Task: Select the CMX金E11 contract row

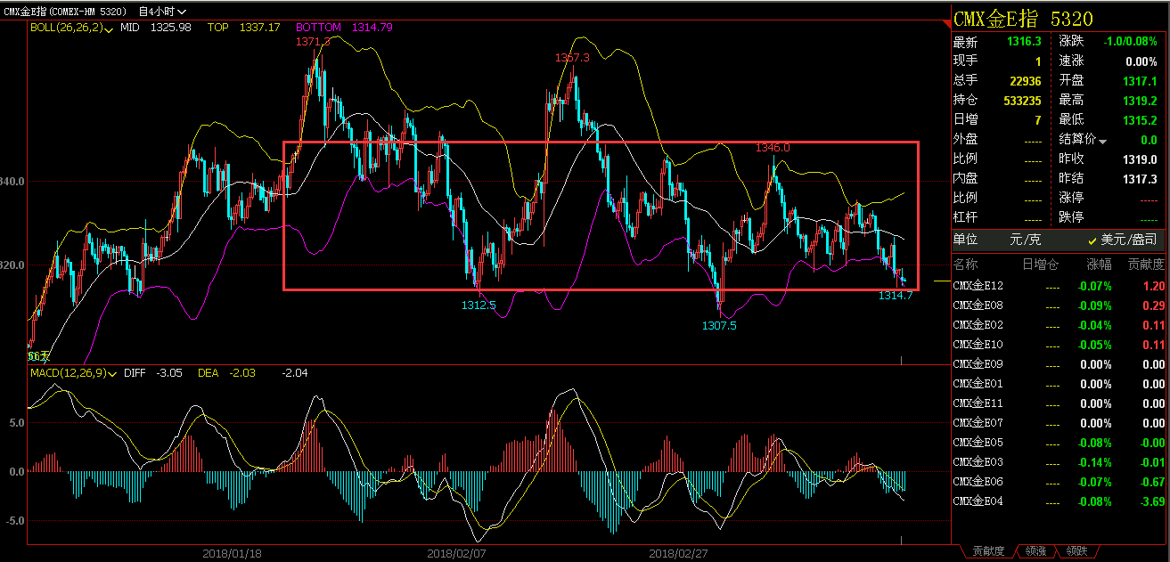Action: click(x=1060, y=403)
